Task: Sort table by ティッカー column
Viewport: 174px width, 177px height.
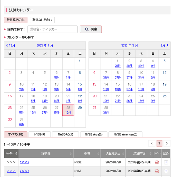Action: (x=11, y=154)
